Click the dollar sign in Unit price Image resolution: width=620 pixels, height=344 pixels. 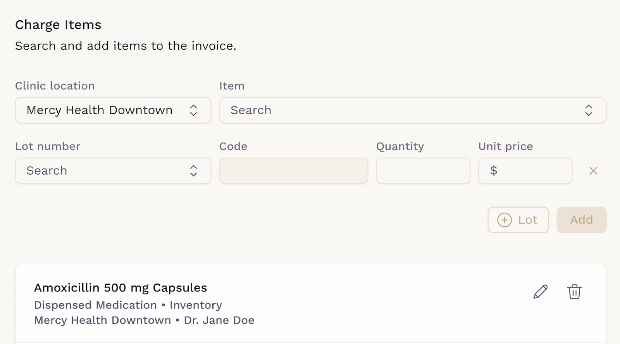[494, 171]
